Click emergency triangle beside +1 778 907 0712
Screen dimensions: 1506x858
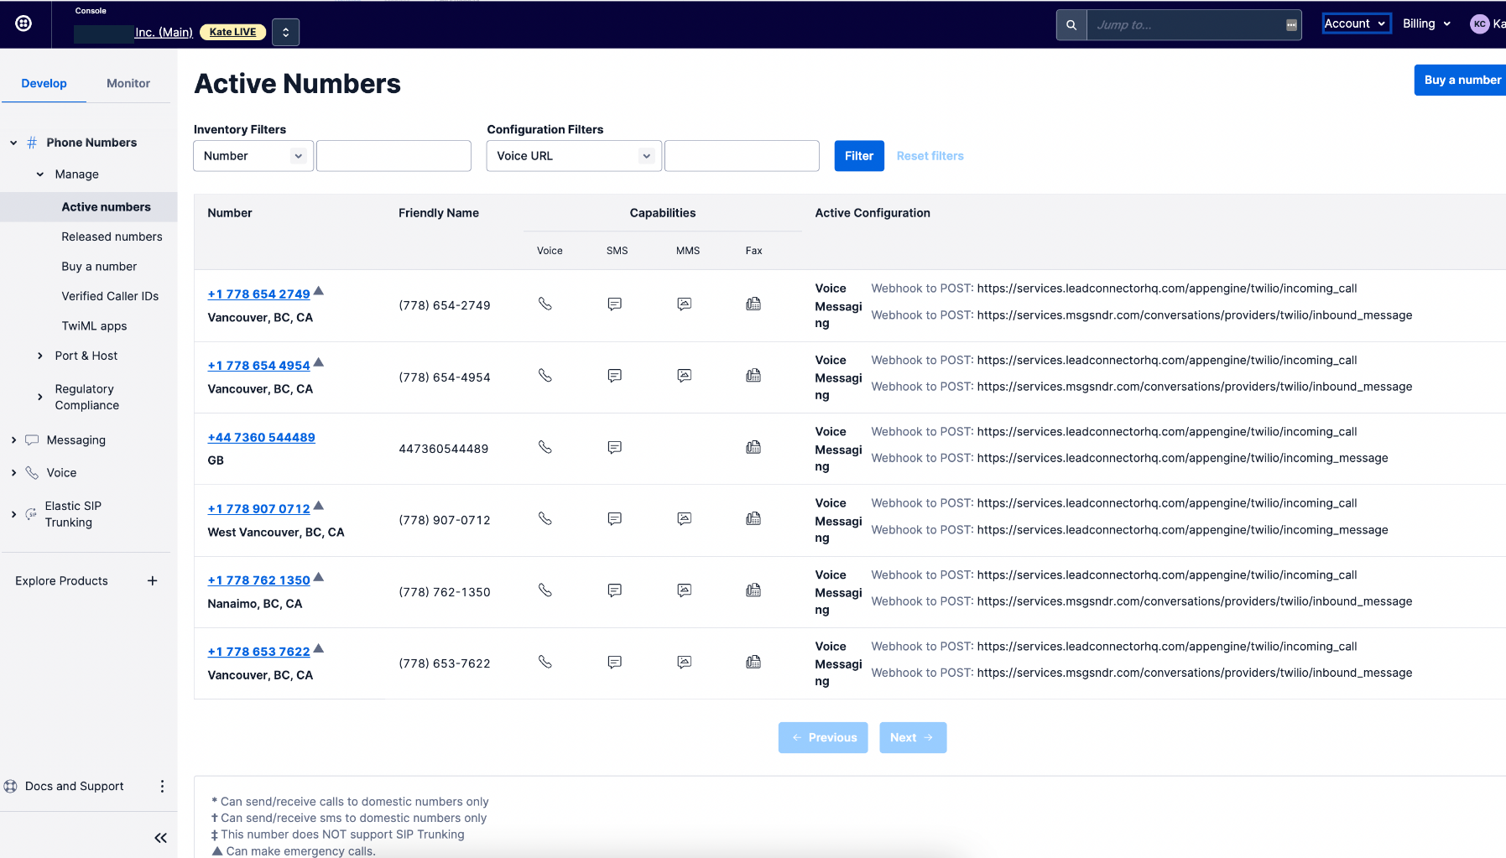click(x=319, y=506)
